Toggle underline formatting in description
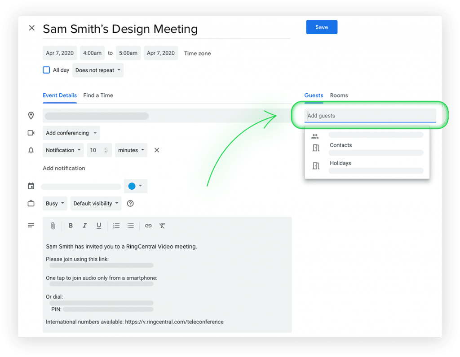Image resolution: width=460 pixels, height=357 pixels. point(99,226)
